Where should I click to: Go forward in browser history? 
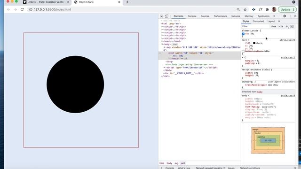[16, 9]
